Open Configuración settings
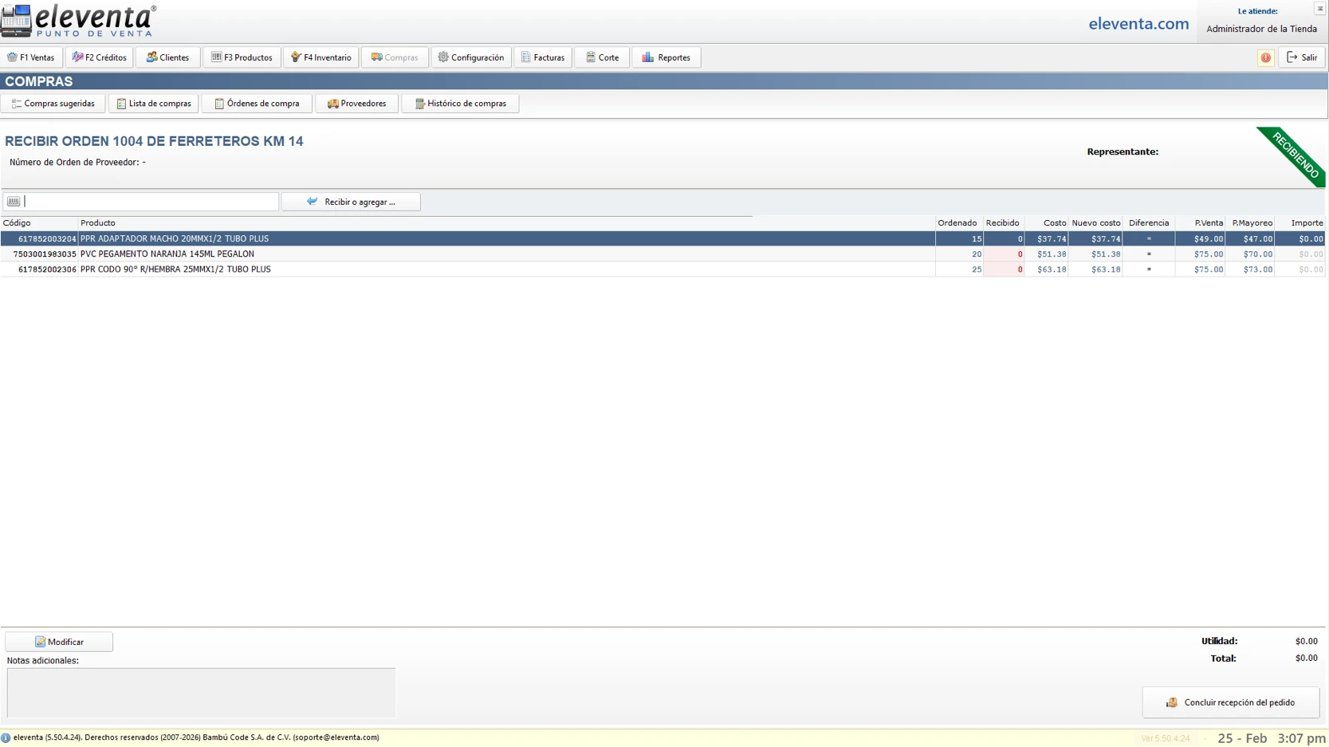The height and width of the screenshot is (747, 1329). [471, 57]
